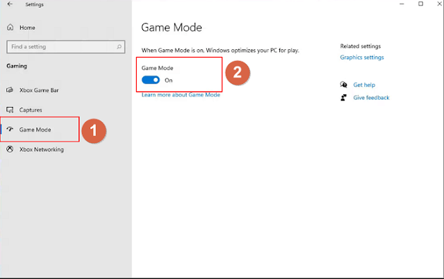The height and width of the screenshot is (279, 444).
Task: Click the Gaming category heading
Action: [17, 66]
